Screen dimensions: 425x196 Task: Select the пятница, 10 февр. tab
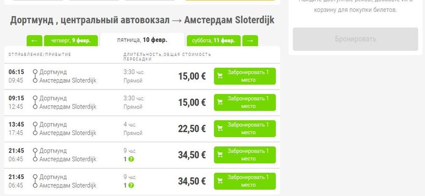(143, 40)
